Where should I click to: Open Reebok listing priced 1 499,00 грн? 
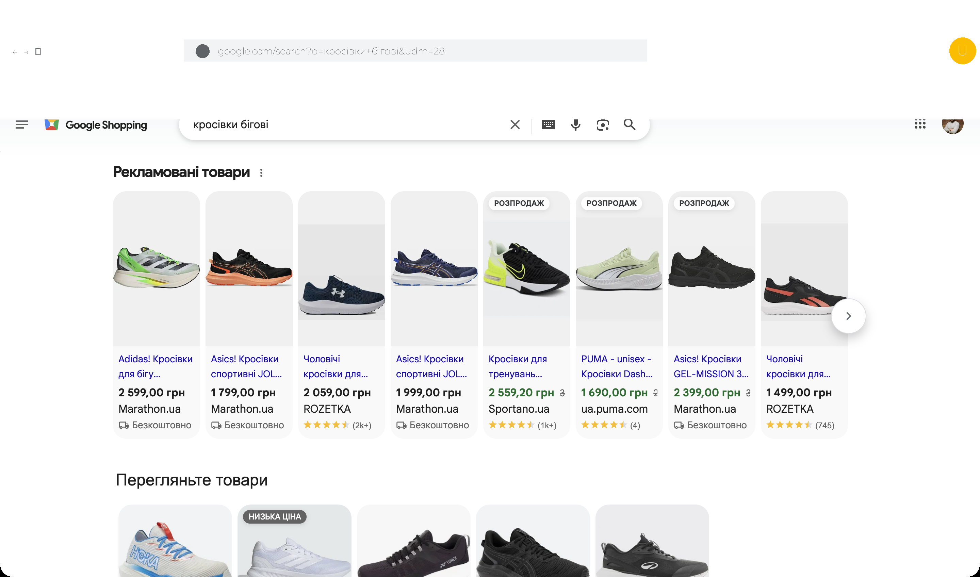coord(798,366)
